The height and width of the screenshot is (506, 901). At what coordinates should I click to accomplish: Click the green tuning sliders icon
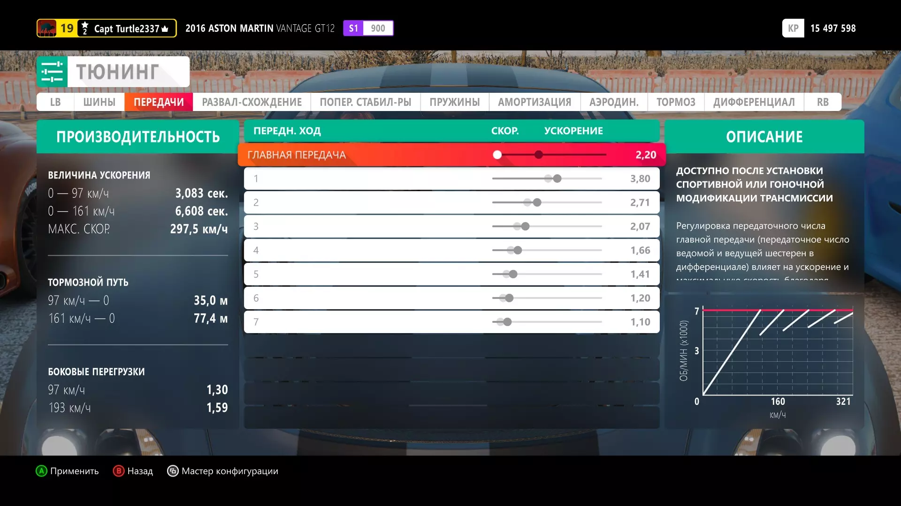pos(52,72)
